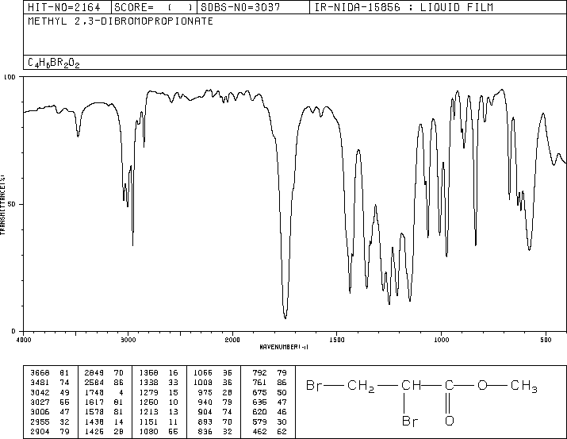
Task: Click peak table entry 620 46
Action: click(x=270, y=412)
